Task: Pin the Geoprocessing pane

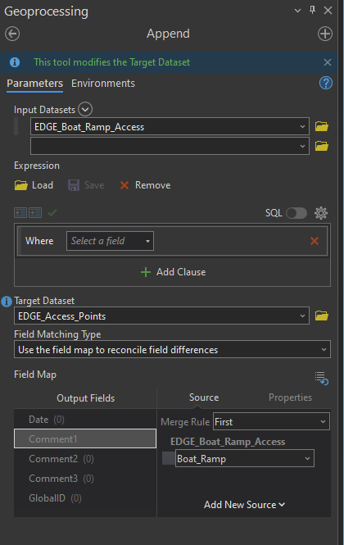Action: (312, 10)
